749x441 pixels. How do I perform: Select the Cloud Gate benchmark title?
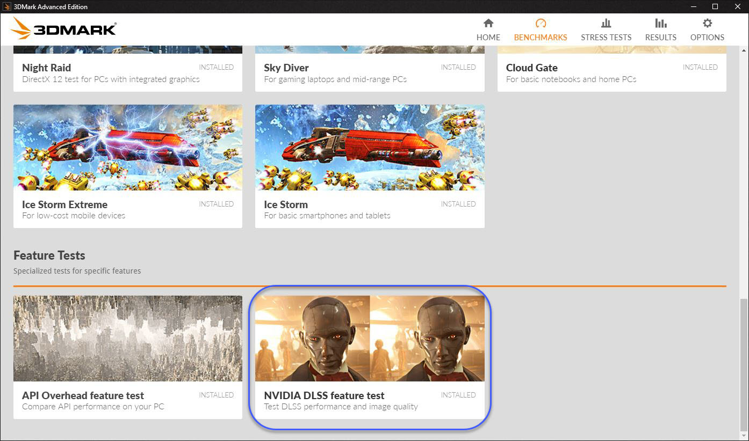click(531, 68)
